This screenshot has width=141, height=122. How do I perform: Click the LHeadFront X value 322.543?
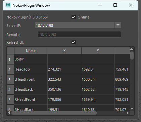coord(54,79)
